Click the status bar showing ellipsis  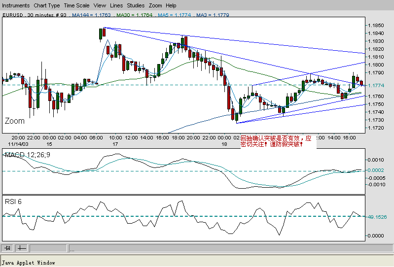tap(231, 248)
